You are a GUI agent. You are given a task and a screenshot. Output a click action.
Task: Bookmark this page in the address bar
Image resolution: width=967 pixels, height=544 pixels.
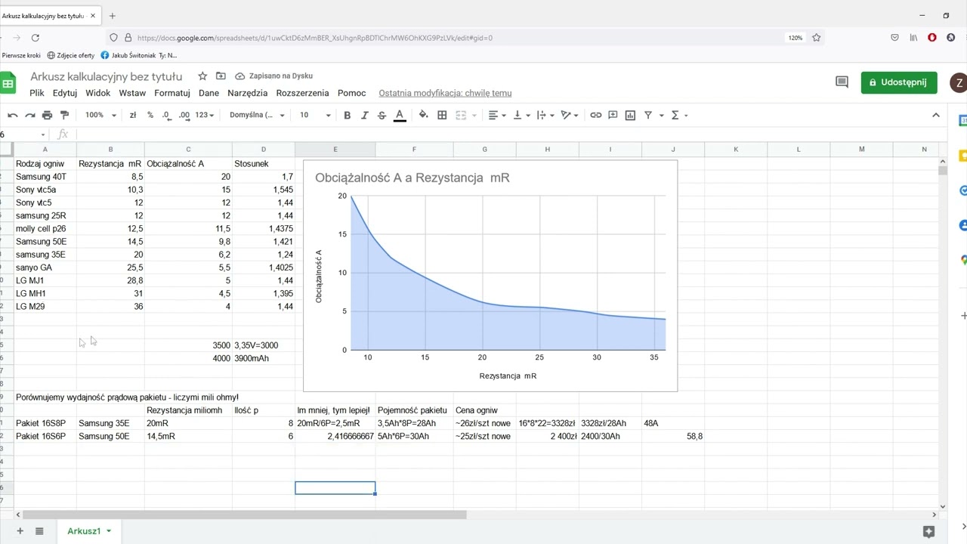[x=817, y=37]
